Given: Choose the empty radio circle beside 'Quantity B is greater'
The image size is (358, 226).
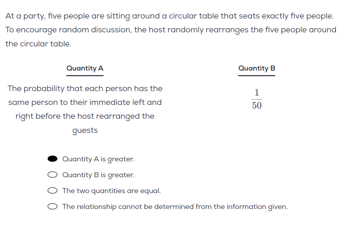Looking at the screenshot, I should [x=52, y=175].
